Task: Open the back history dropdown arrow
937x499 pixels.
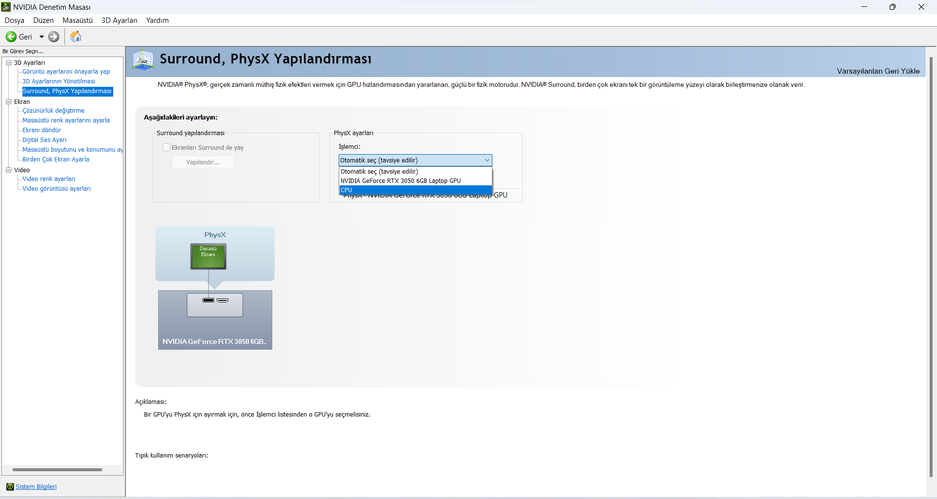Action: (x=41, y=37)
